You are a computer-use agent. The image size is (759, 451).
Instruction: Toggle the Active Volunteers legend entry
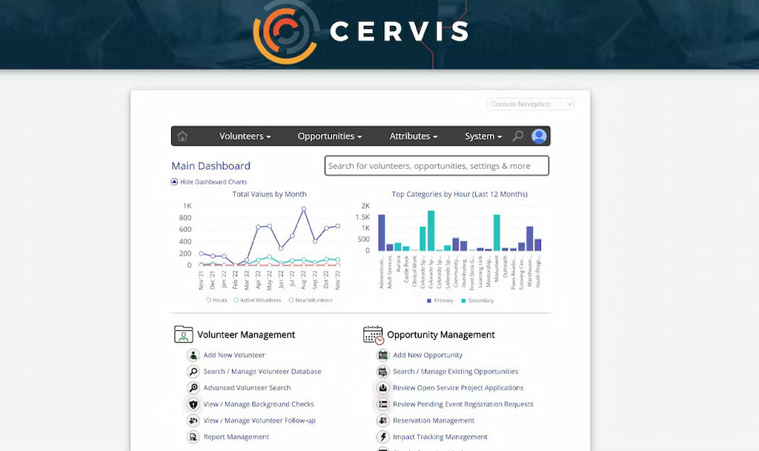tap(257, 300)
